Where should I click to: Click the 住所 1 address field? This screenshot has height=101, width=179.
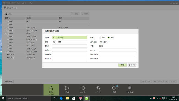point(69,46)
